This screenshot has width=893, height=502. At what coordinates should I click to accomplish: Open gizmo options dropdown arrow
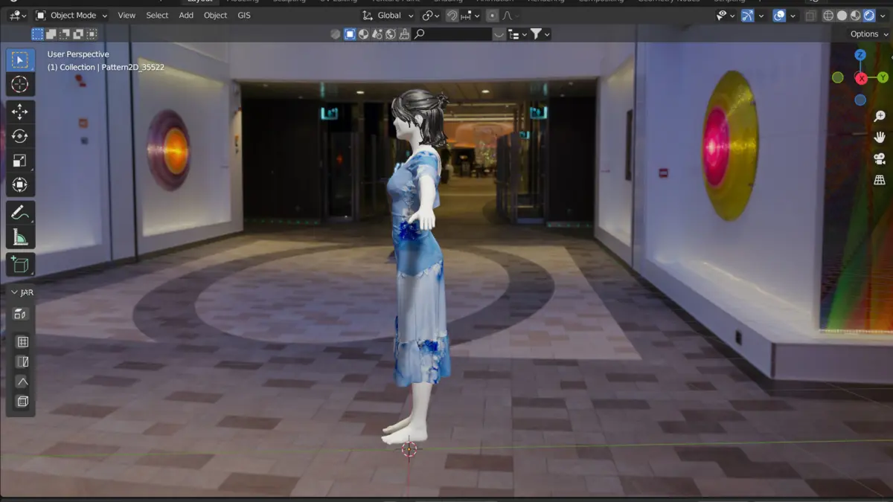coord(761,16)
